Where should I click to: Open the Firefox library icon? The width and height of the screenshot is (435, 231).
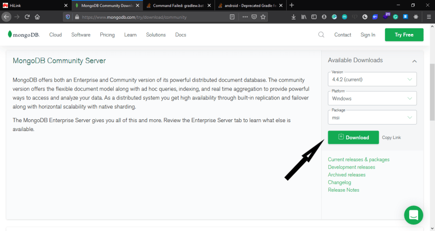click(x=304, y=17)
